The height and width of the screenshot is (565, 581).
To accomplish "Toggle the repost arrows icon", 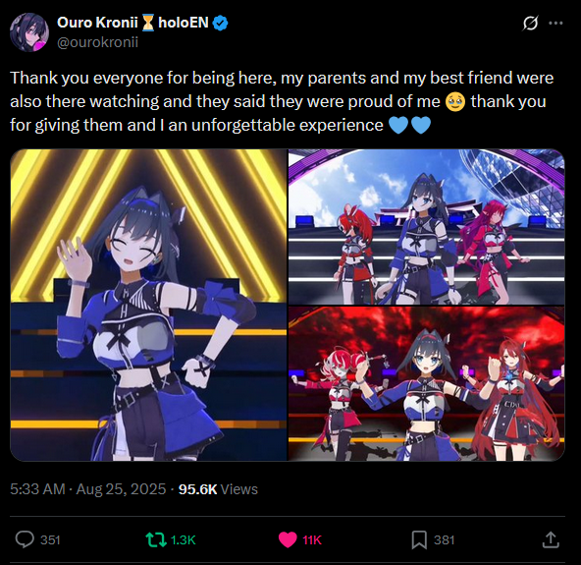I will coord(156,539).
